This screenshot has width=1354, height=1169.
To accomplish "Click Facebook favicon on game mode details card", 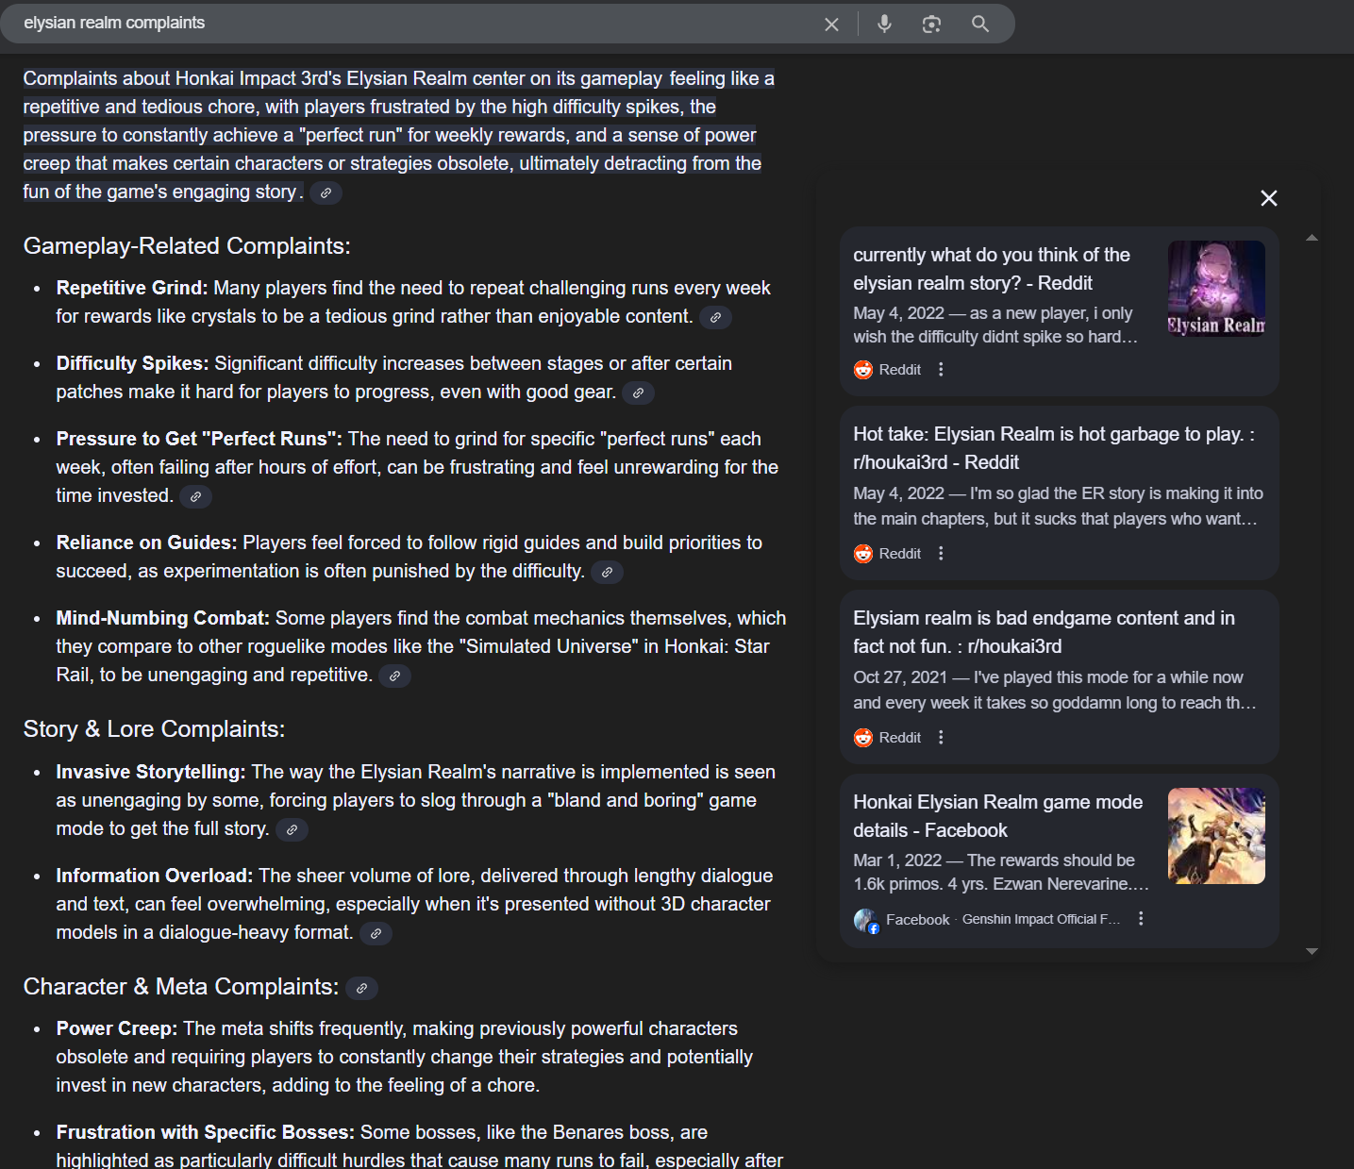I will pos(866,920).
